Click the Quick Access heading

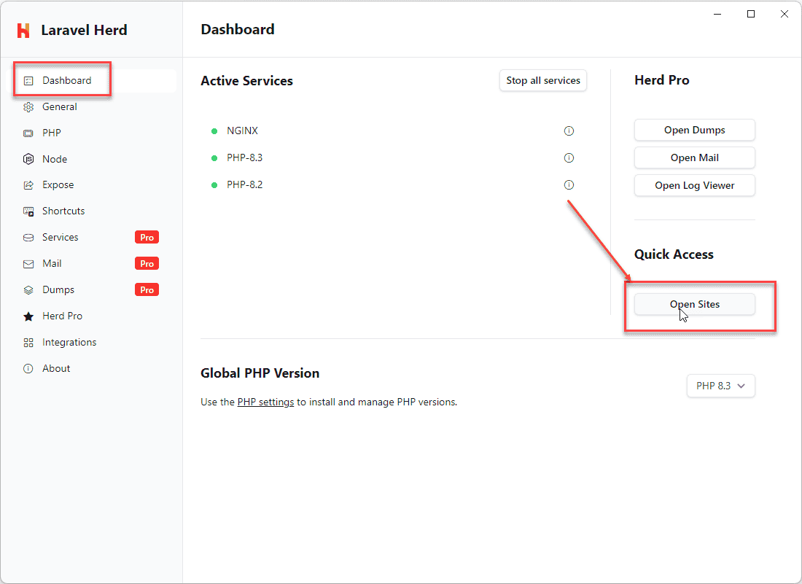[x=674, y=254]
